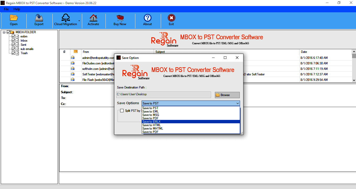Sort emails by From column header
The height and width of the screenshot is (189, 356).
(x=118, y=52)
